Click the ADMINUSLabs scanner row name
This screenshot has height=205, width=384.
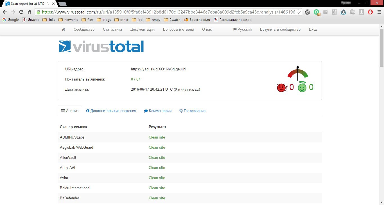[x=72, y=137]
